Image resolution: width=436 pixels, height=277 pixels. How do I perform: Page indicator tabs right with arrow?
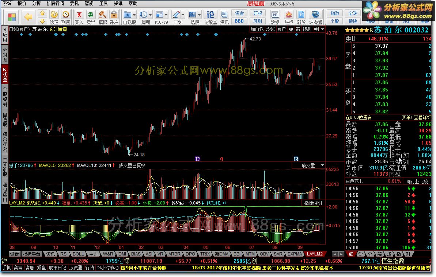click(341, 254)
